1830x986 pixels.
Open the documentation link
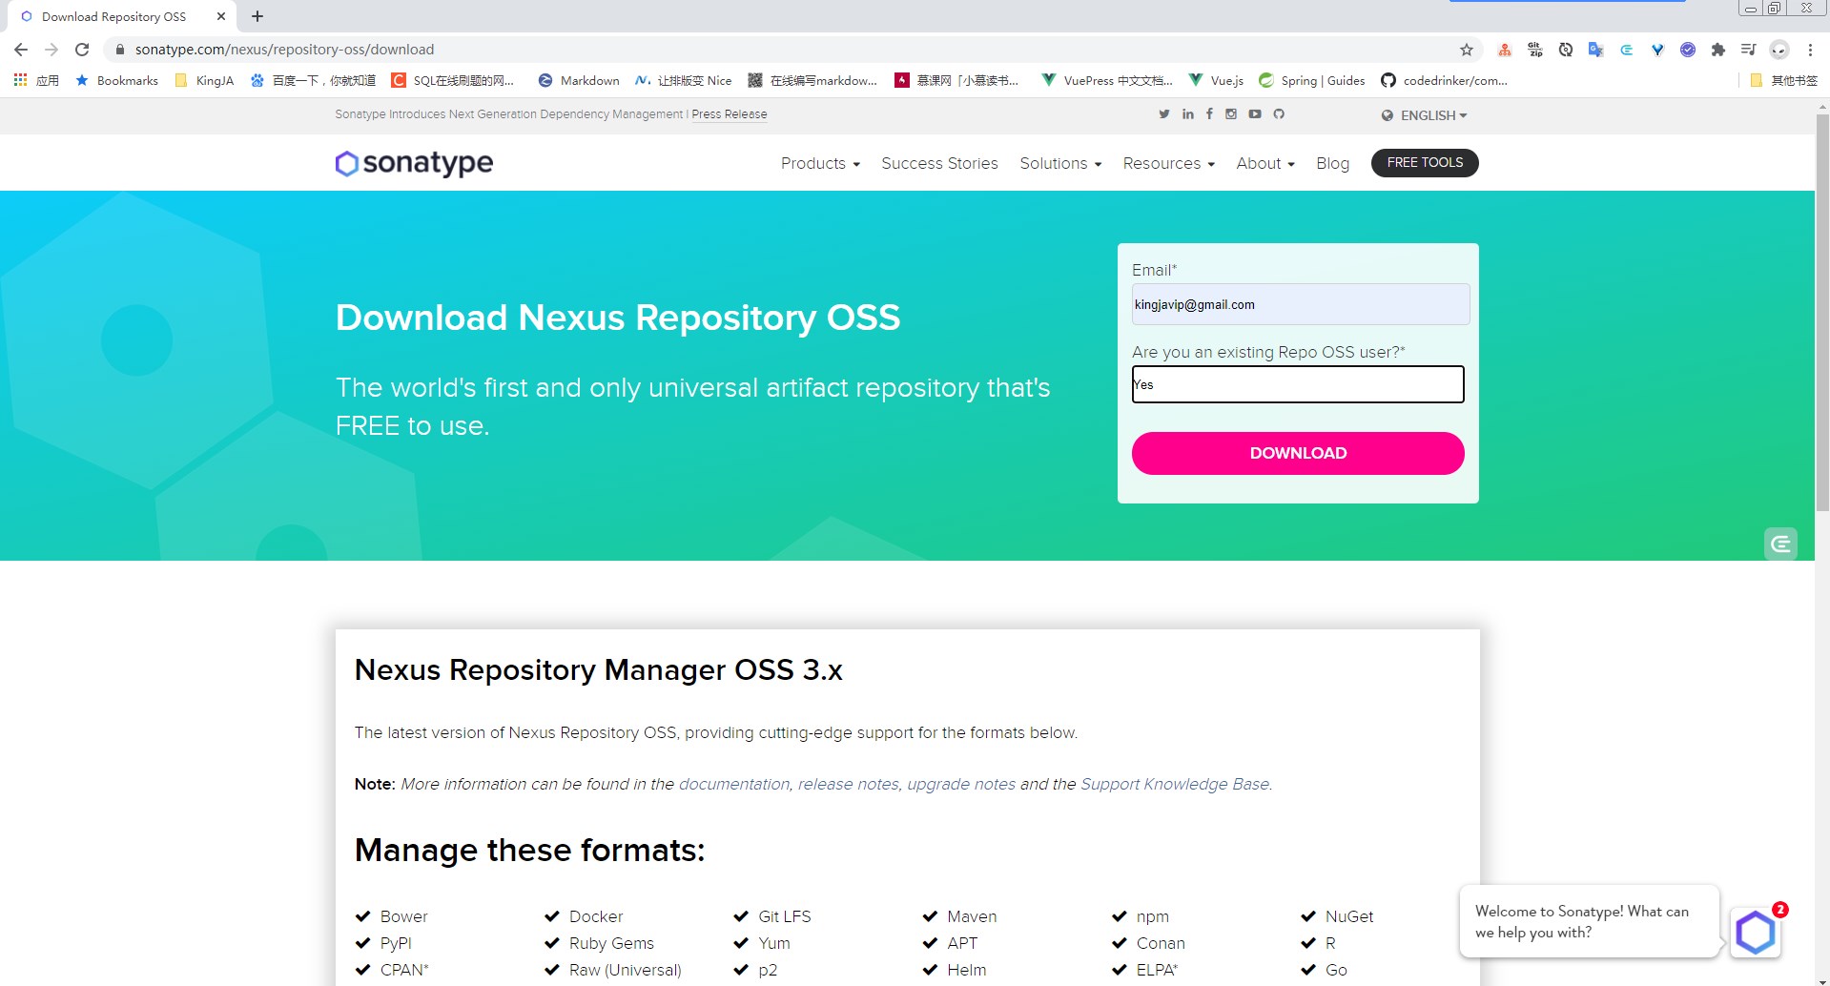734,784
